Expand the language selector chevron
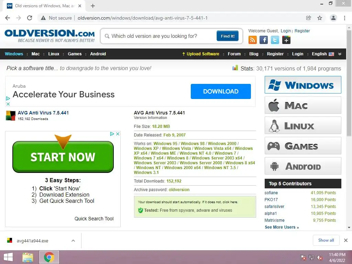The image size is (352, 264). (340, 54)
